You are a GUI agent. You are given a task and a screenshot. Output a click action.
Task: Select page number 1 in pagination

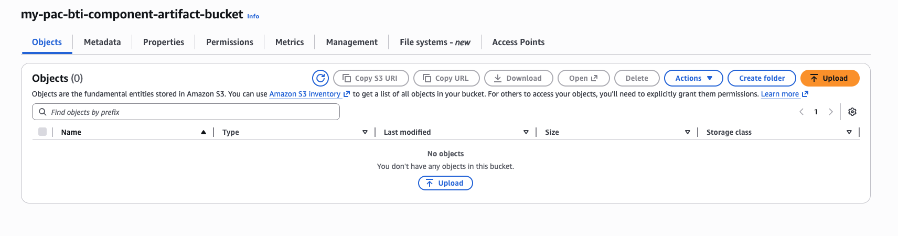[816, 112]
